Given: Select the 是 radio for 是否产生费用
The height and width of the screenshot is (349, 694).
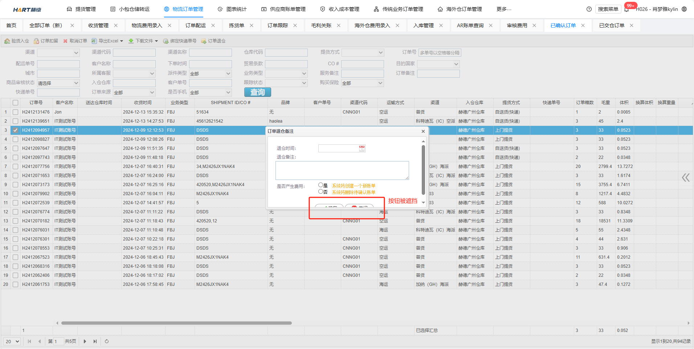Looking at the screenshot, I should [321, 185].
